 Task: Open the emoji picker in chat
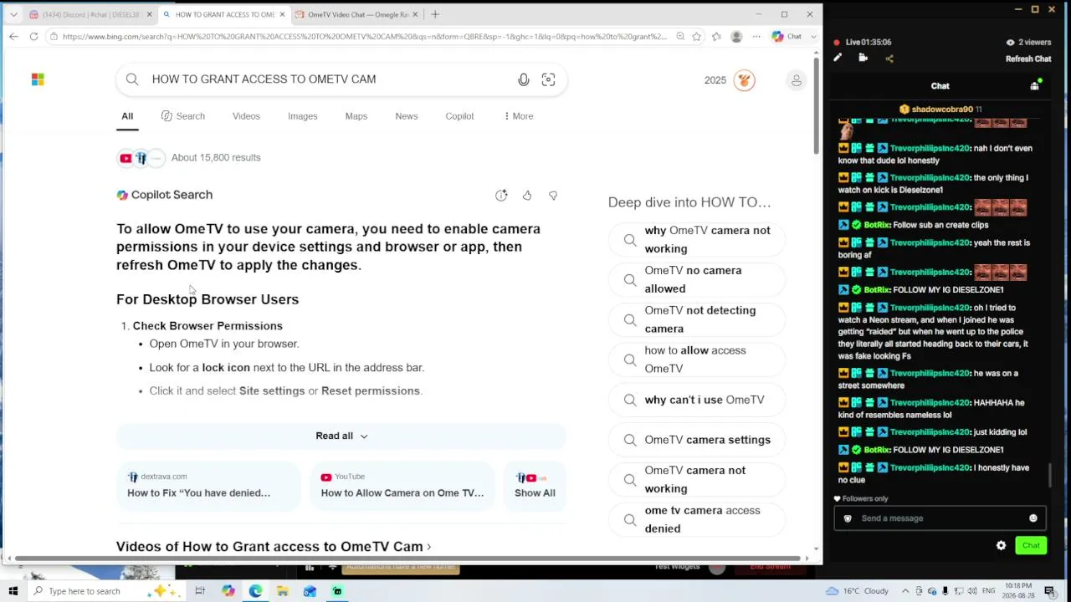1033,518
